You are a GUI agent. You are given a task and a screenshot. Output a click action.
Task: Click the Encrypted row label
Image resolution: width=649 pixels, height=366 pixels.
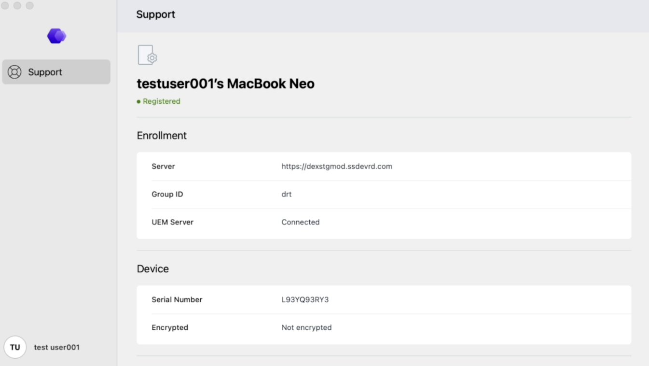(x=170, y=328)
